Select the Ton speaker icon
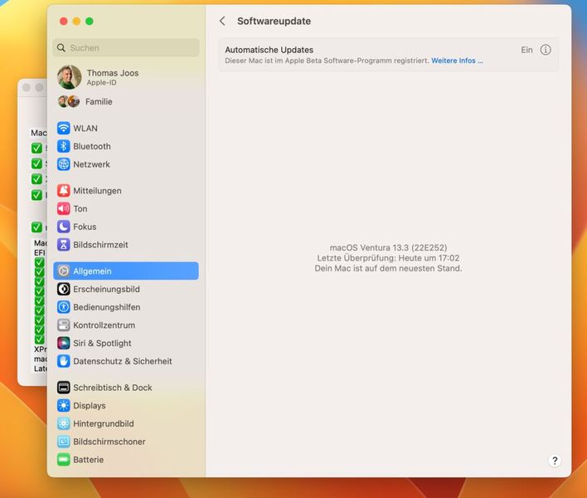The height and width of the screenshot is (498, 587). point(63,208)
